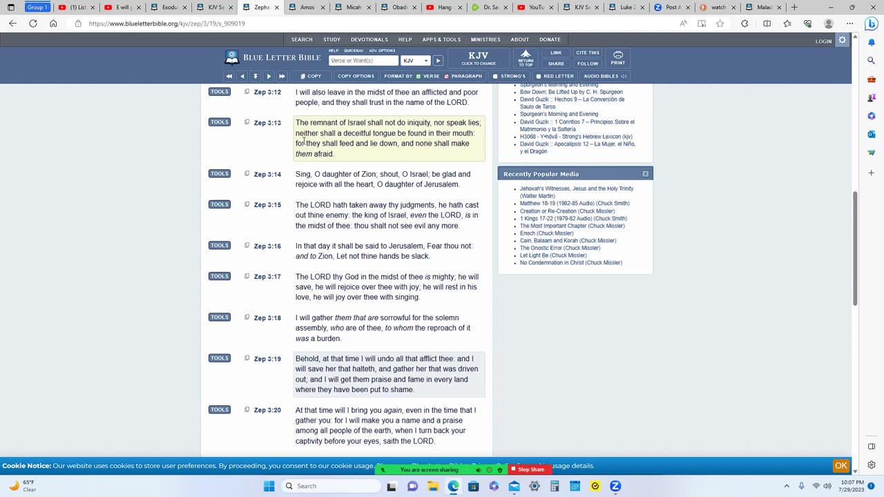Refresh the page with the reload icon
Viewport: 884px width, 497px height.
point(32,23)
